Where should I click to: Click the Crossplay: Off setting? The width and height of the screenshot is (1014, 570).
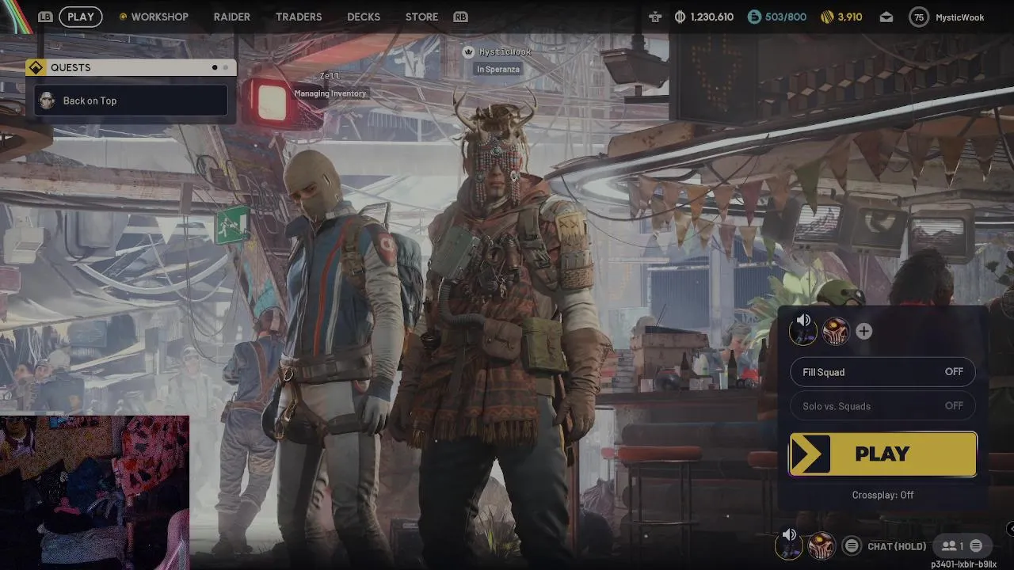coord(882,495)
